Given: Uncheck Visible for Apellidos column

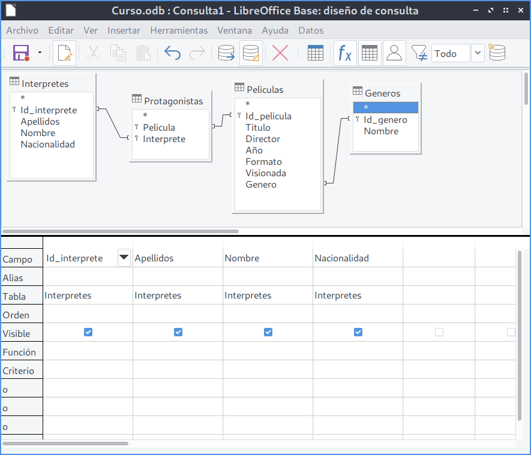Looking at the screenshot, I should pyautogui.click(x=178, y=332).
